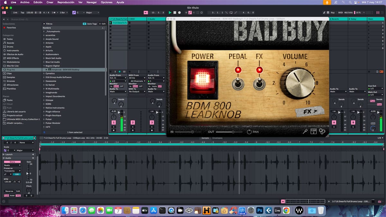This screenshot has height=217, width=386.
Task: Open Packs in Places section
Action: coord(9,100)
